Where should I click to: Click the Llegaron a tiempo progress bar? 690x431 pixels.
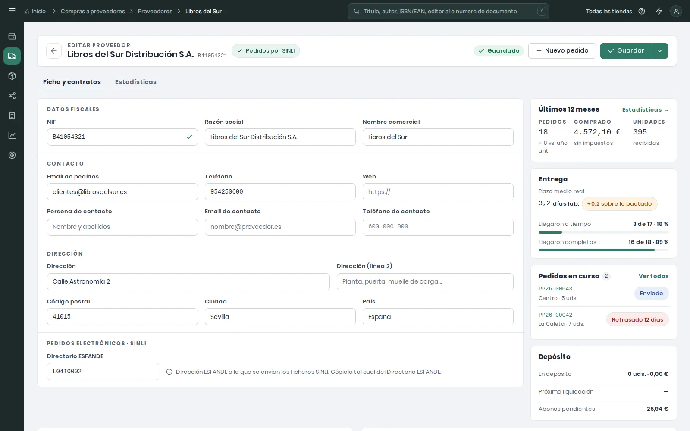tap(604, 232)
